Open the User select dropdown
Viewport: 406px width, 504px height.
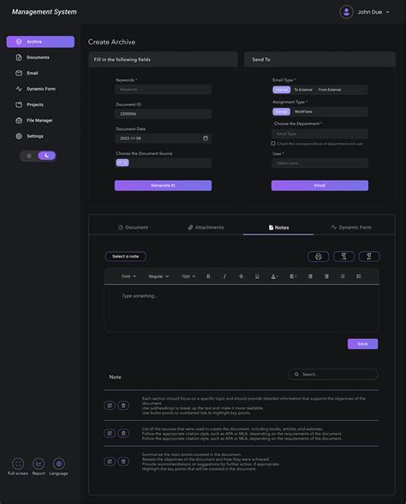(x=319, y=163)
